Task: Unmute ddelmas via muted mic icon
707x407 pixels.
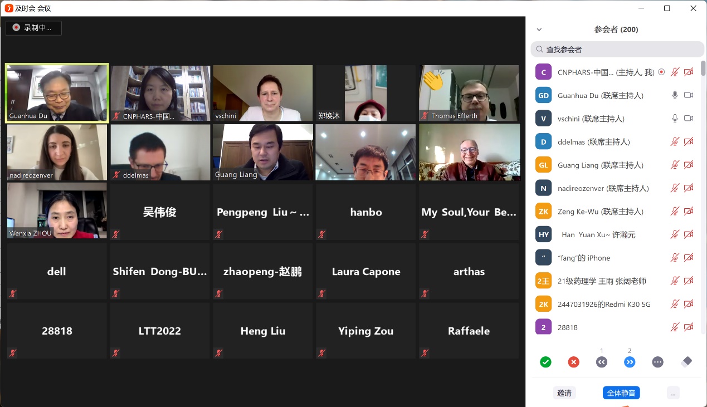Action: [x=675, y=142]
